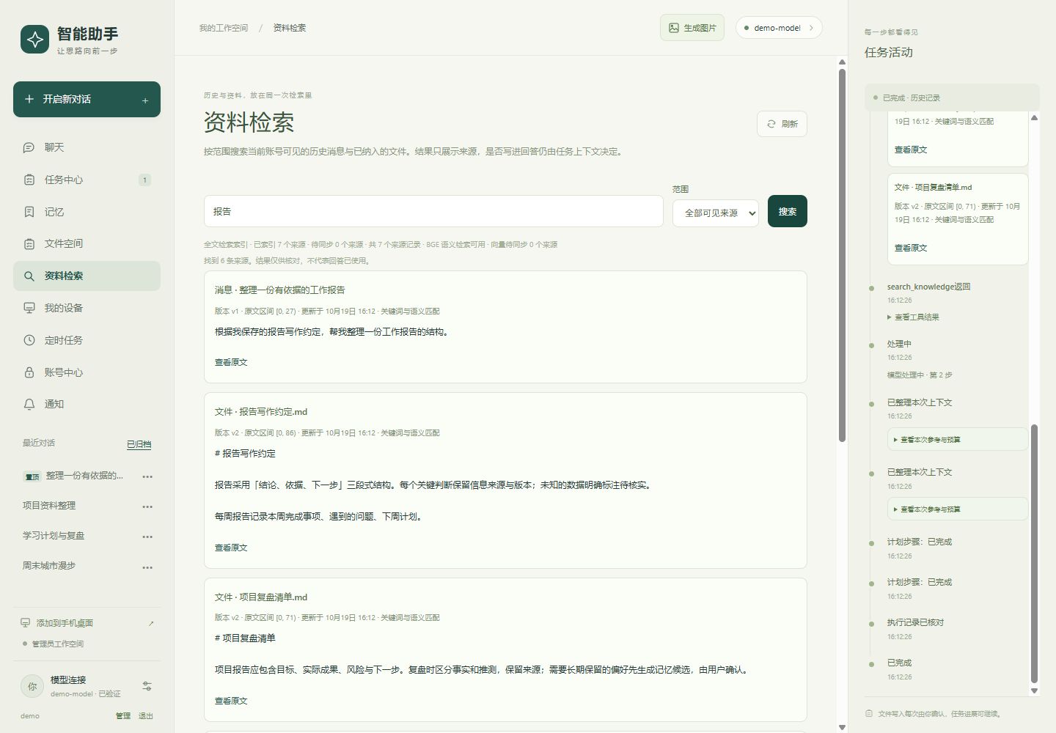Click the 任务中心 badge showing 1
This screenshot has width=1056, height=733.
[x=144, y=180]
